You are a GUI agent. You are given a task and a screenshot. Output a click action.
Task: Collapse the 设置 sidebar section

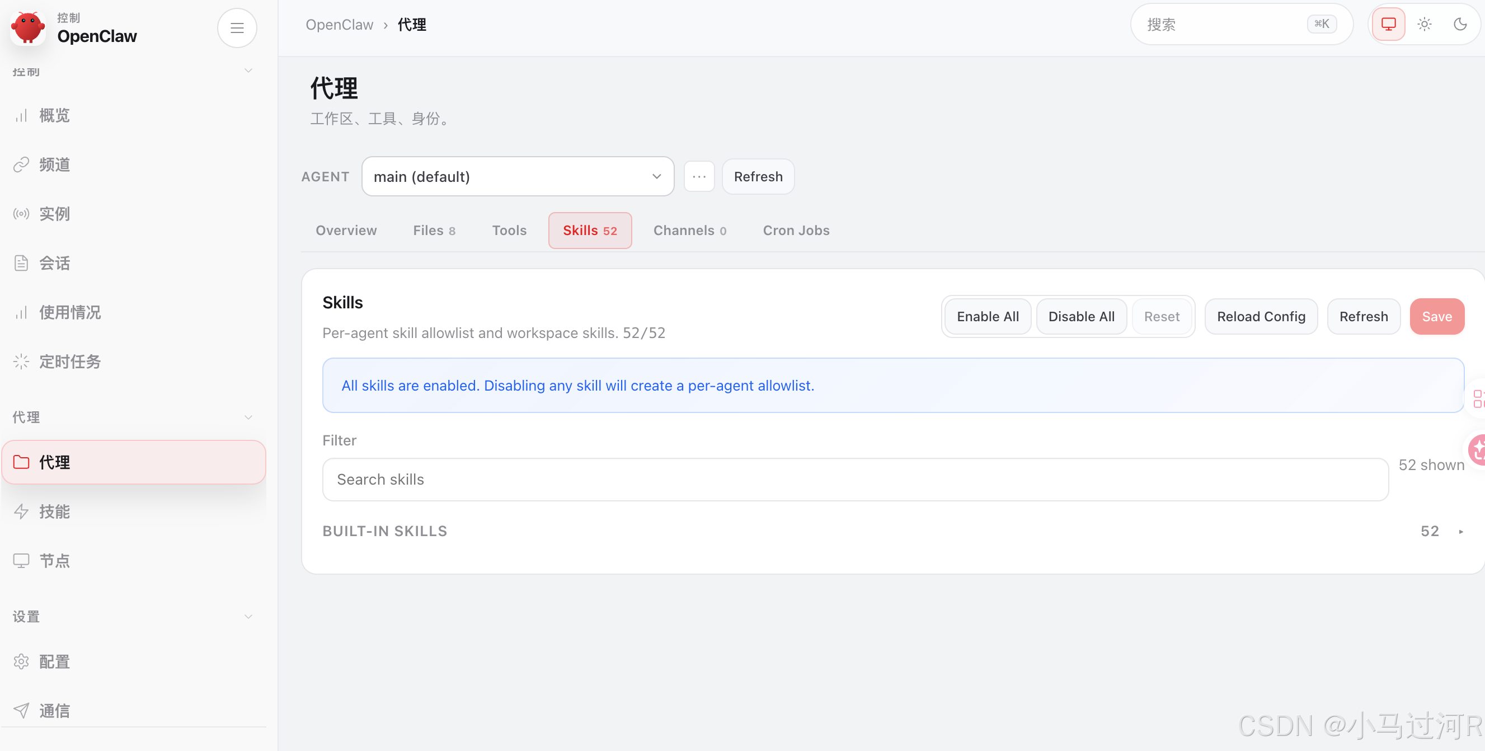248,617
